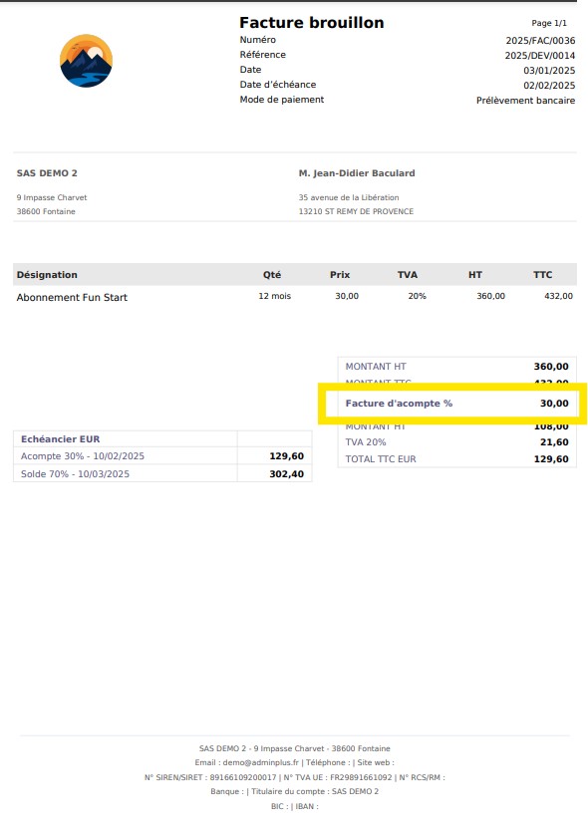Click the TOTAL TTC EUR value 129,60
588x834 pixels.
coord(551,459)
